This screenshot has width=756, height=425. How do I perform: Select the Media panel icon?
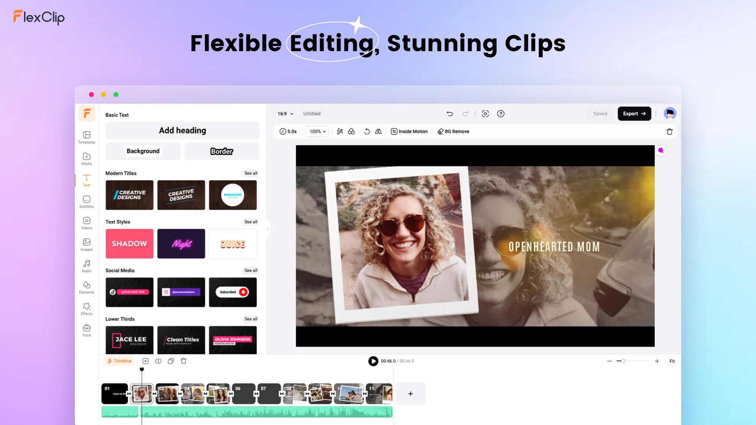tap(86, 159)
